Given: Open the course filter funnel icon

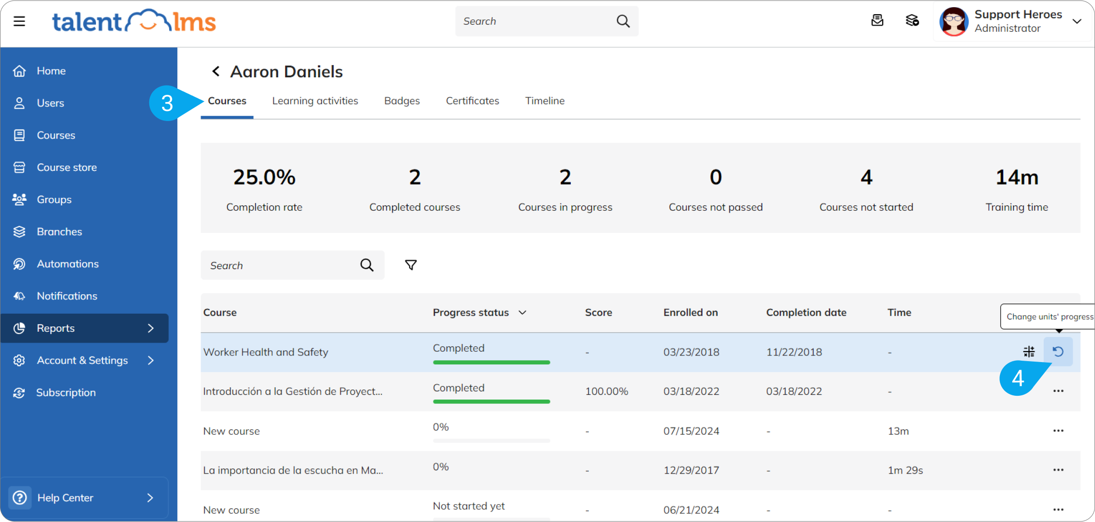Looking at the screenshot, I should 411,265.
